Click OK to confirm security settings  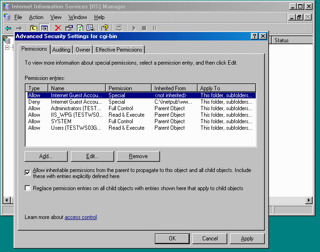pyautogui.click(x=172, y=239)
